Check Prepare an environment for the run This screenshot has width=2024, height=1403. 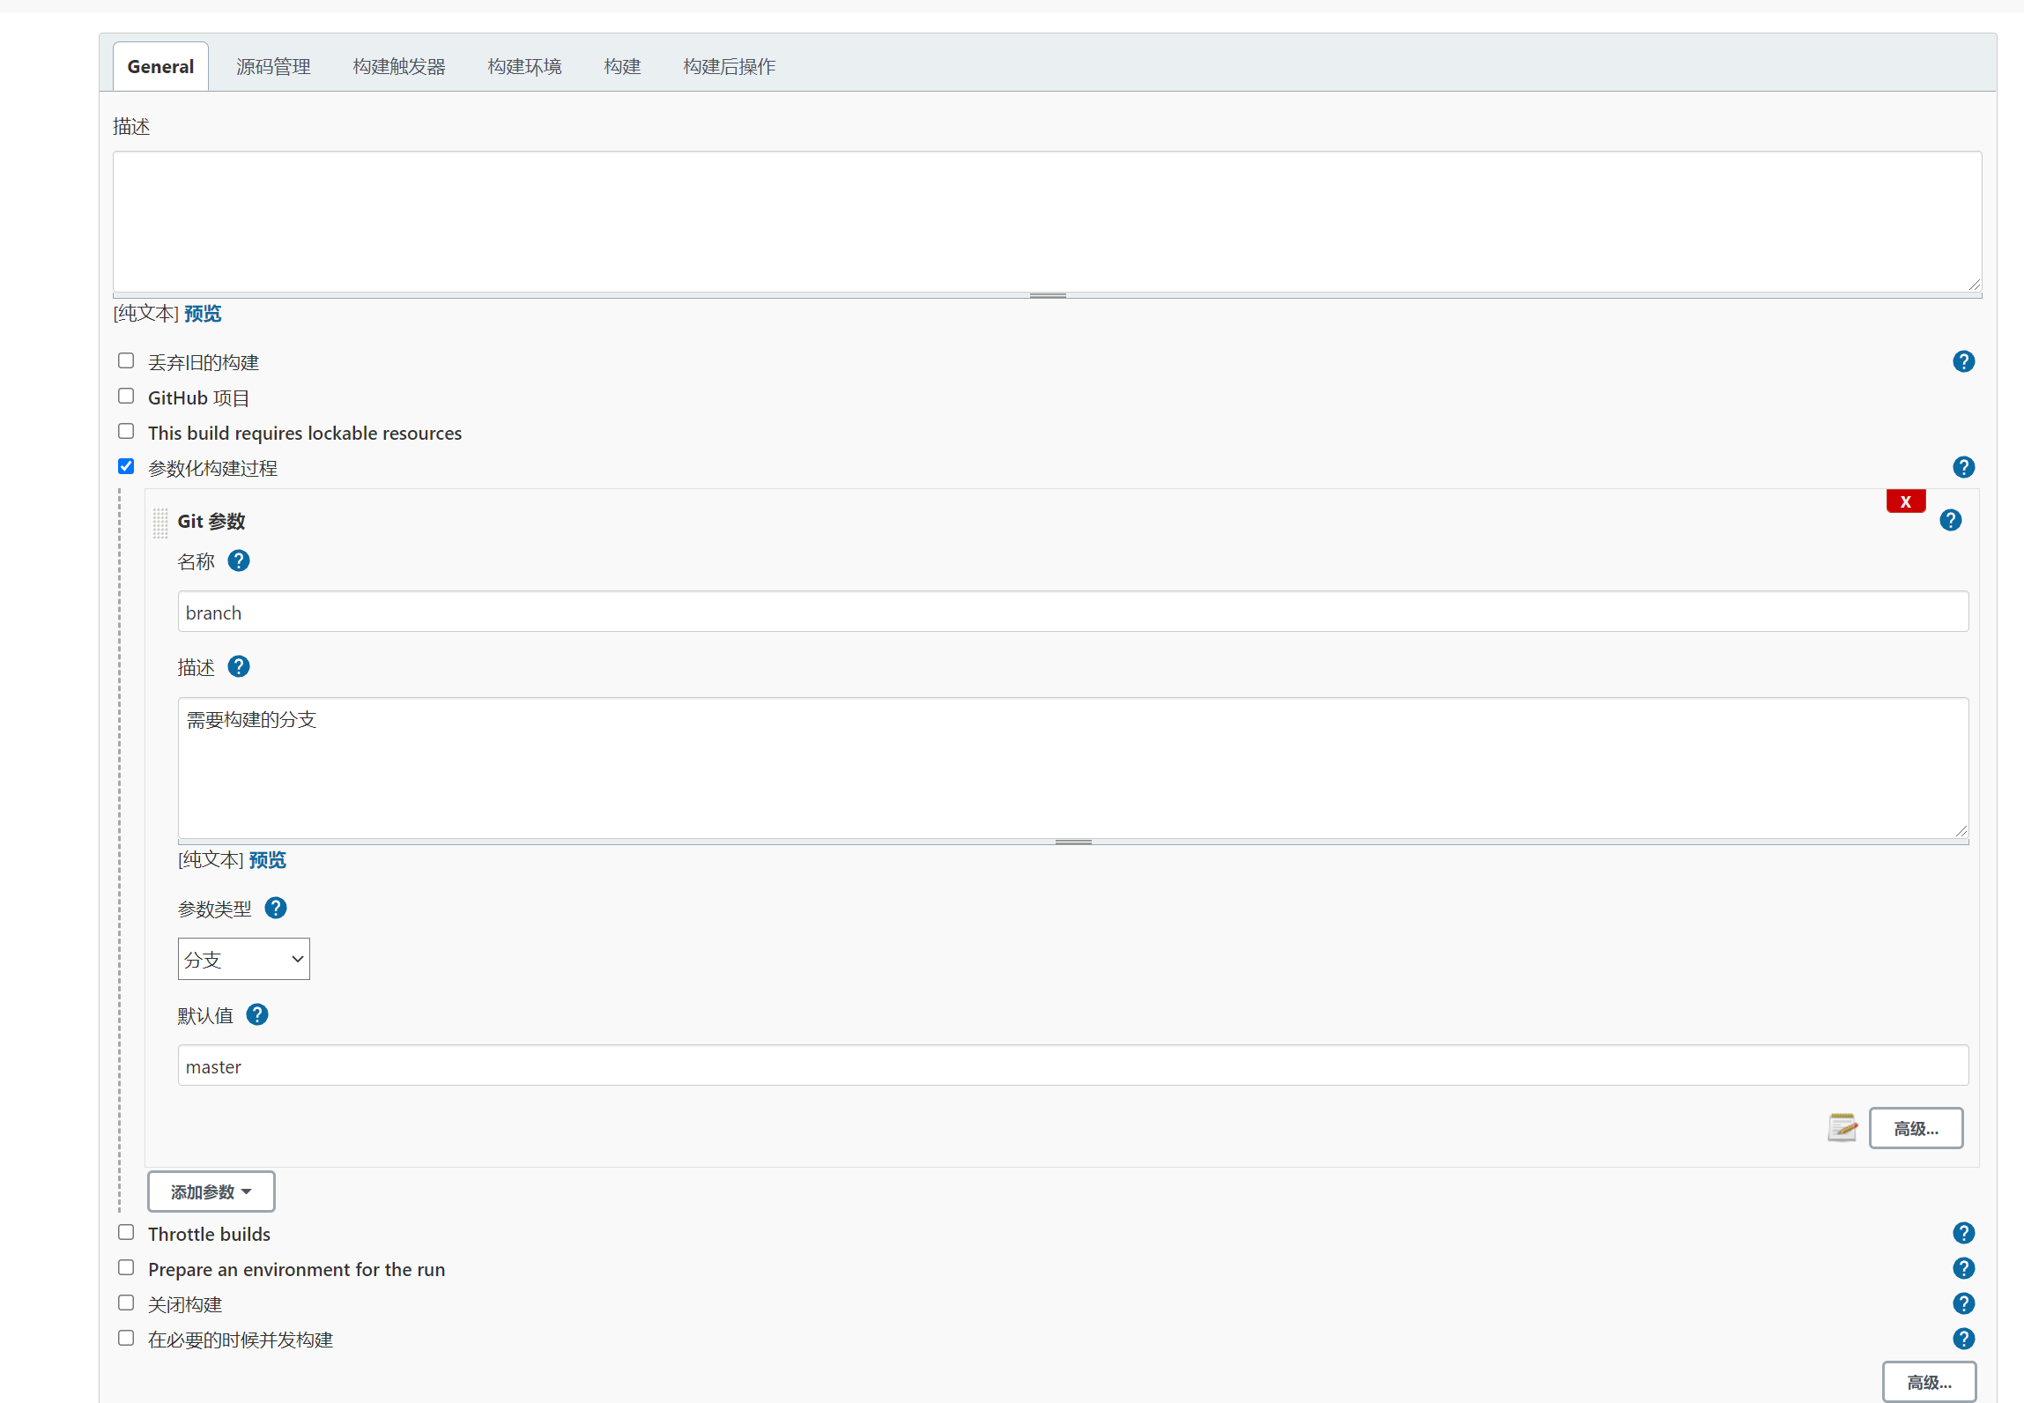click(x=126, y=1267)
